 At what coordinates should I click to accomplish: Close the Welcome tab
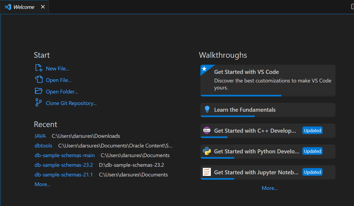point(43,7)
